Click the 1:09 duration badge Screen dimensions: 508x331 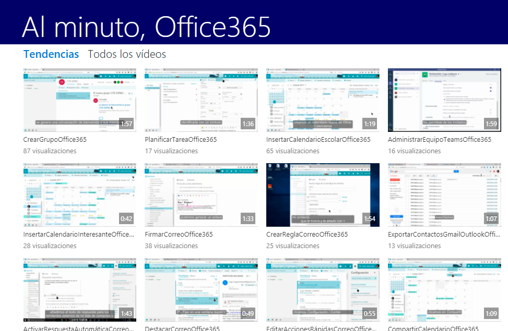pos(491,313)
